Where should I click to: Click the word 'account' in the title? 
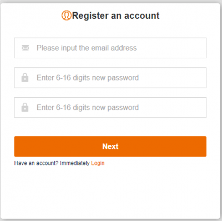pos(142,16)
